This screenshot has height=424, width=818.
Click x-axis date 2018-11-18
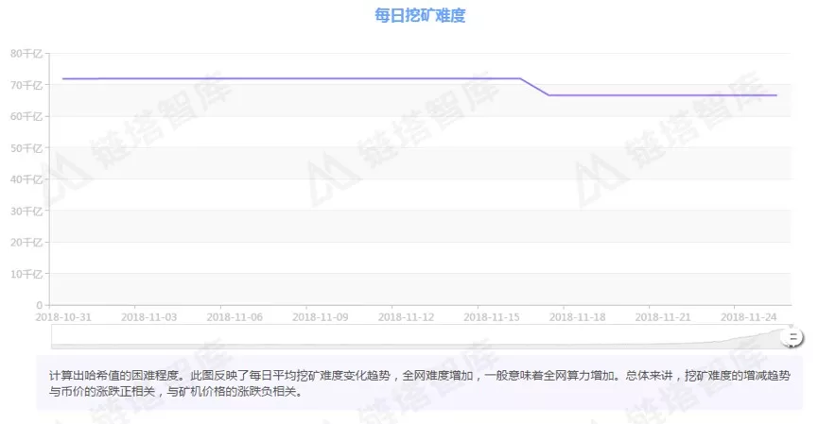pyautogui.click(x=577, y=317)
